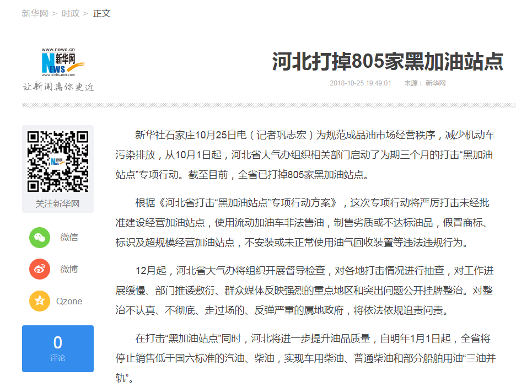Click the first paragraph starting 新华社石家庄

(304, 155)
